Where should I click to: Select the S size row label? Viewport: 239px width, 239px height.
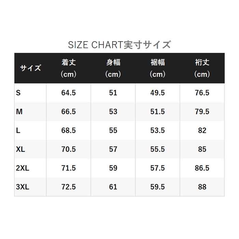18,93
